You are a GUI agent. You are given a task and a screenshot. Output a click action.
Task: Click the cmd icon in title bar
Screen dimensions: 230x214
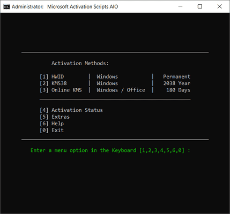(6, 6)
